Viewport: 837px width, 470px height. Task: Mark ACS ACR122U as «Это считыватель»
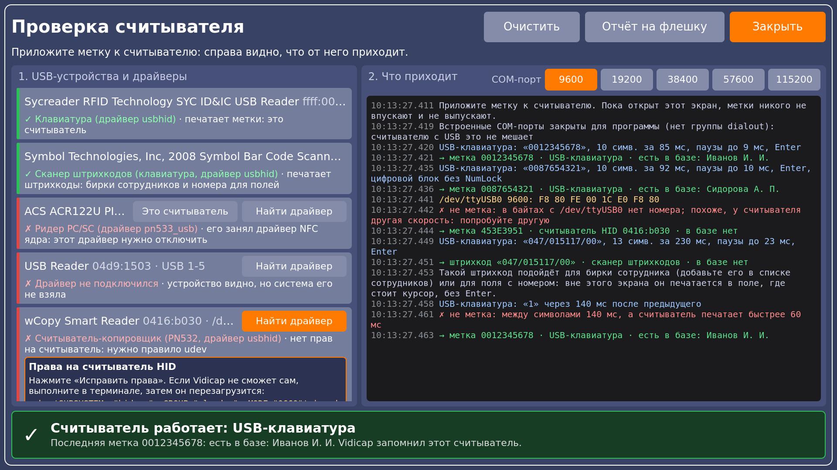[x=185, y=211]
